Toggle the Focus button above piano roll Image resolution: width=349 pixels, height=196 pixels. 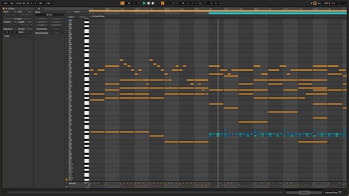77,12
